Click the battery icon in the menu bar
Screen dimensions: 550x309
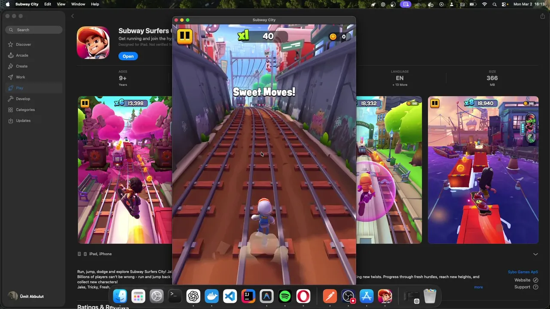(474, 4)
